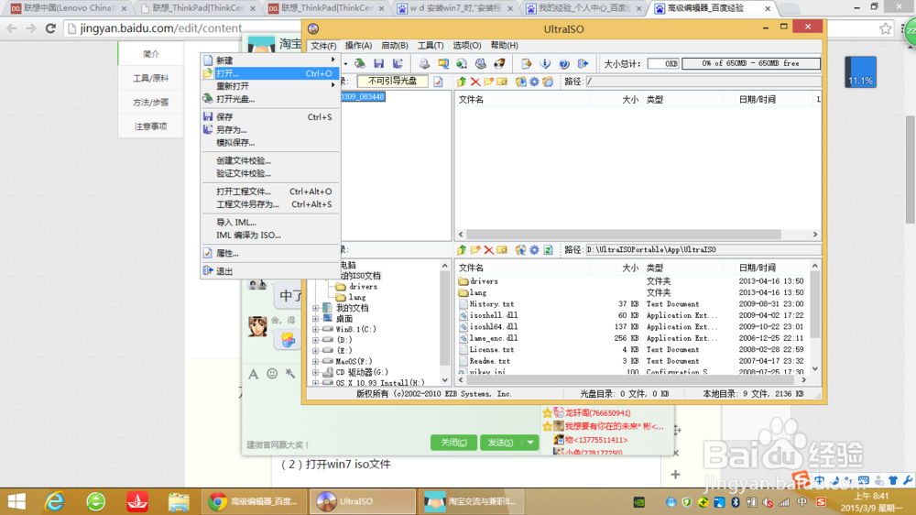Expand the CD 驱动器(G:) node
916x515 pixels.
click(x=315, y=372)
